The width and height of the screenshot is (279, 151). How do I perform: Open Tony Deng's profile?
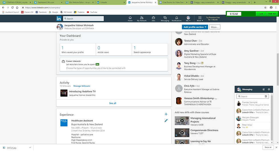point(190,63)
